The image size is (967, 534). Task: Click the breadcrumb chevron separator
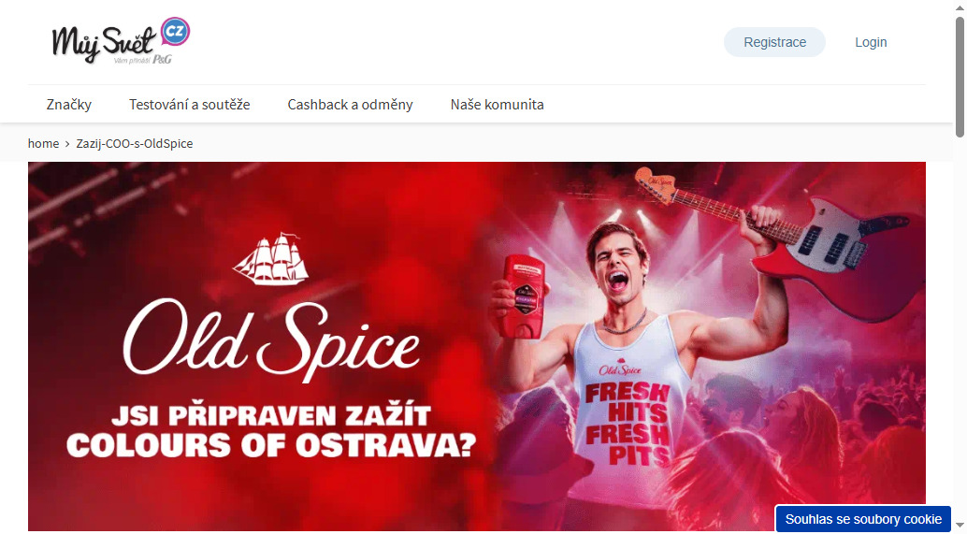(x=67, y=144)
